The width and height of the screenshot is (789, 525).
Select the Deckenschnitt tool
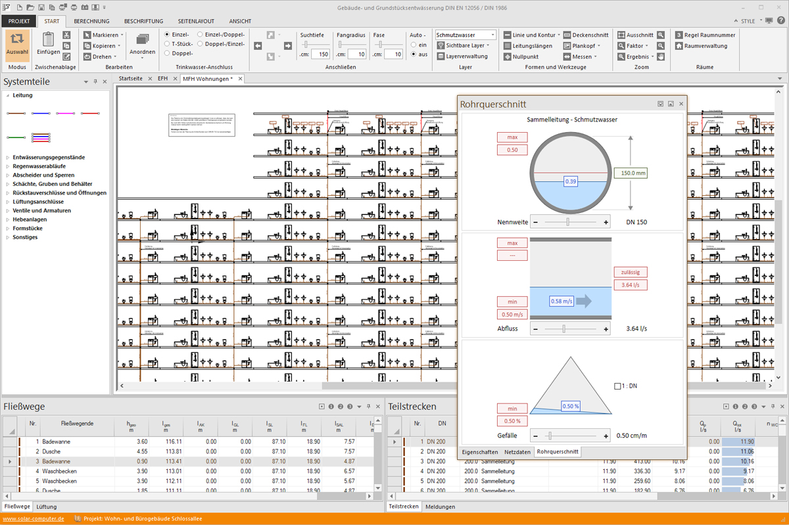tap(587, 35)
